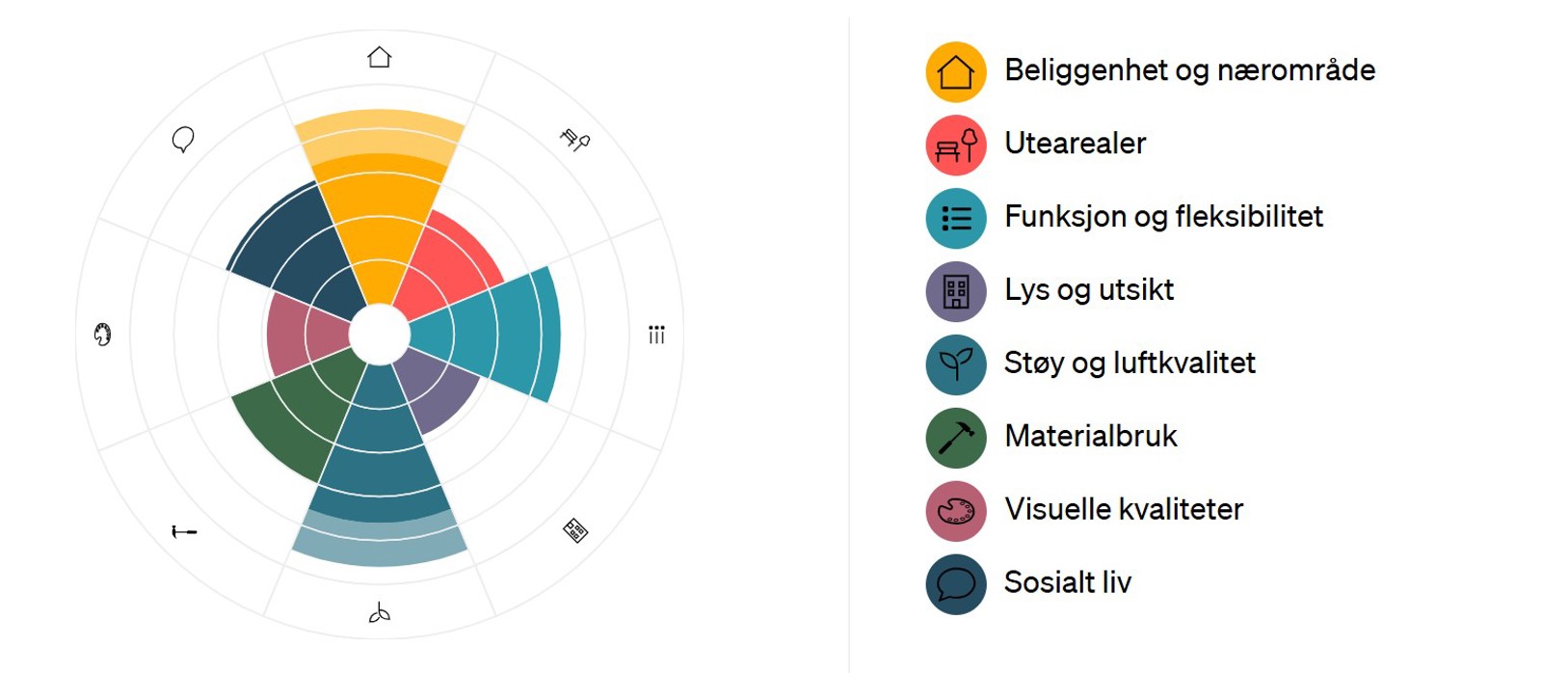Click the red Utearealer bench icon
The image size is (1542, 673).
(955, 146)
